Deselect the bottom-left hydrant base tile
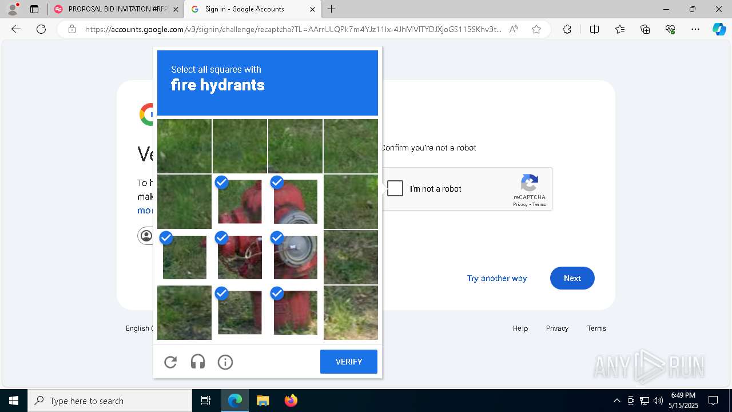 tap(240, 312)
